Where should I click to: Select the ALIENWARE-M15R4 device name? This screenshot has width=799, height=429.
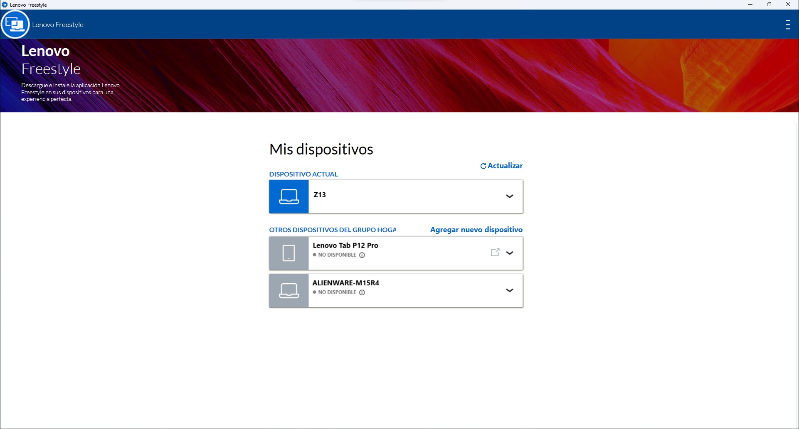pos(345,283)
